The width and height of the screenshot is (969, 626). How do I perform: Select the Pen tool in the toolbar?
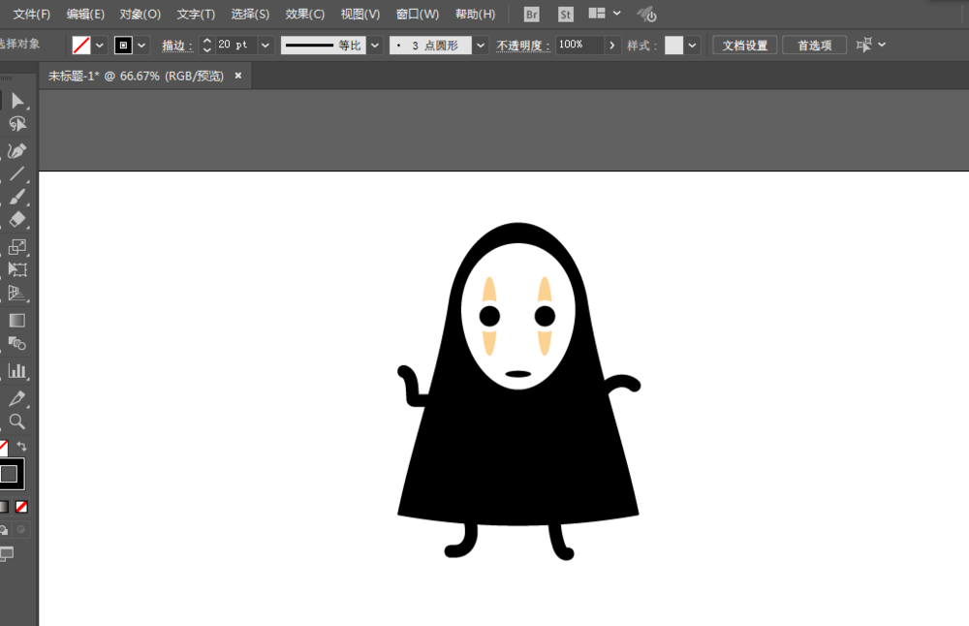[16, 151]
